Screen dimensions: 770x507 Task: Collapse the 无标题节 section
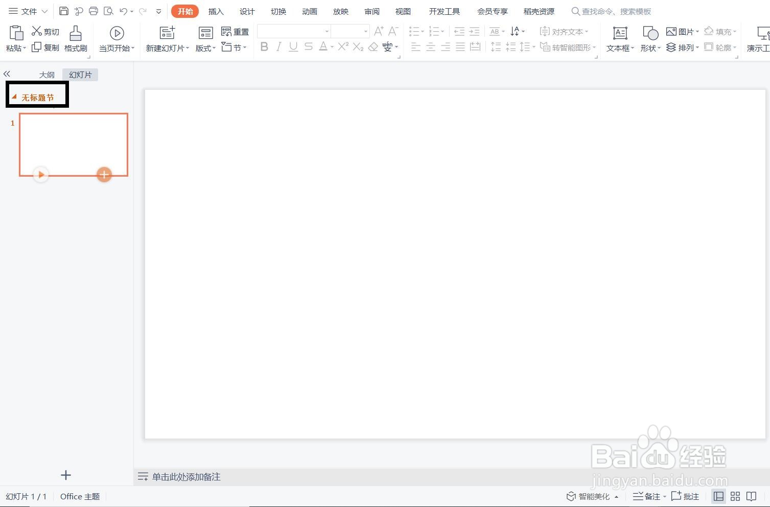coord(14,96)
